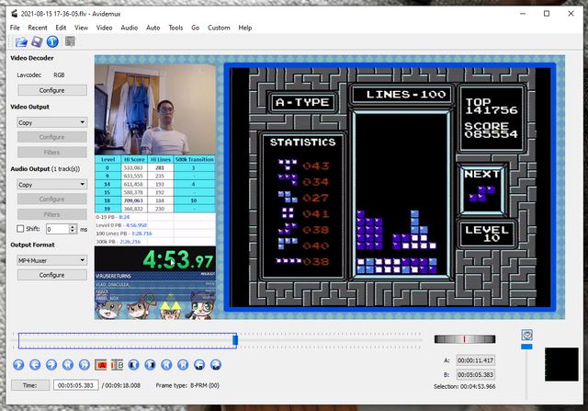Seek forward 60 seconds
The width and height of the screenshot is (588, 411).
(216, 364)
